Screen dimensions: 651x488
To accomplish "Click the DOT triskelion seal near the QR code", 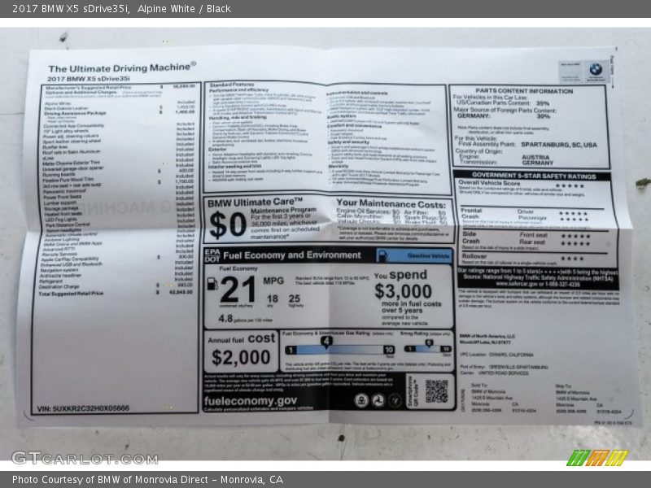I will [x=378, y=400].
